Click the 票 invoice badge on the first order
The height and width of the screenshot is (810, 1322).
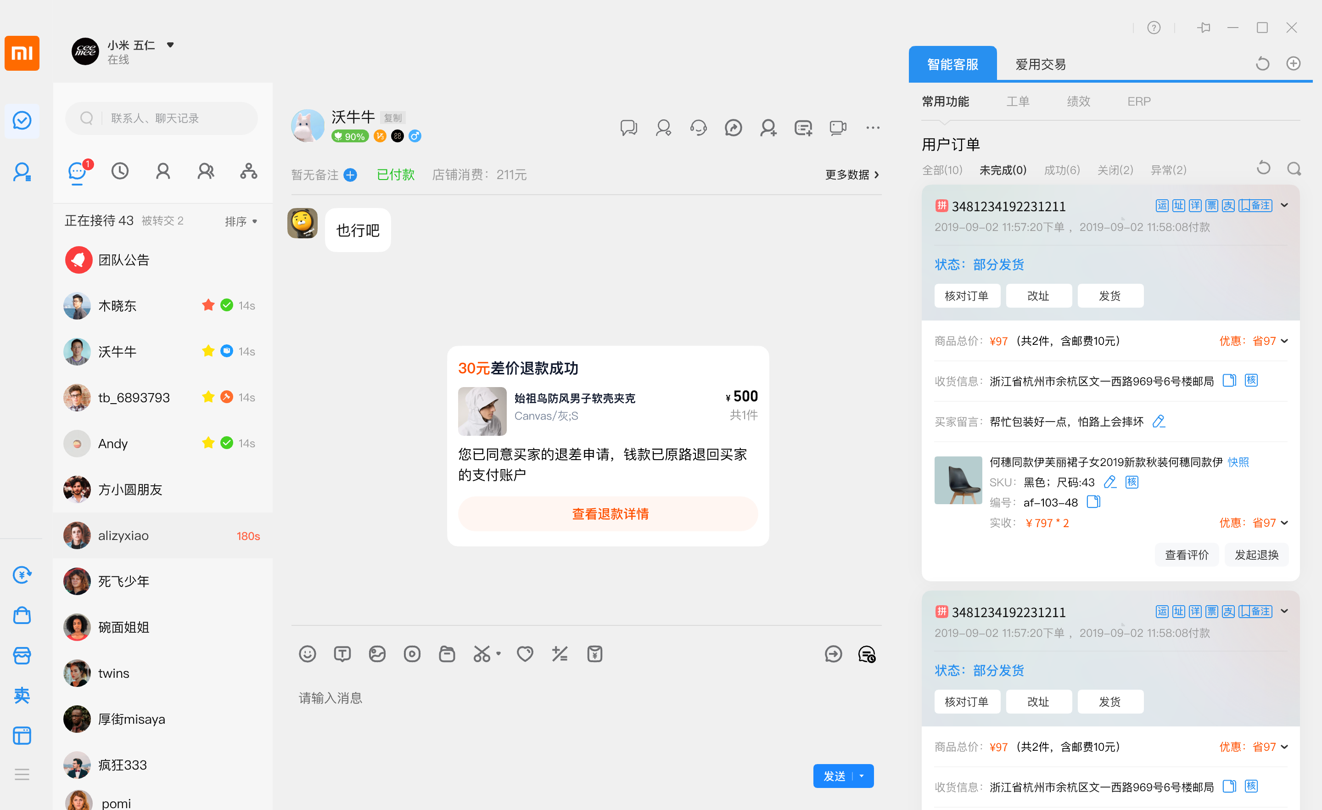(x=1211, y=206)
